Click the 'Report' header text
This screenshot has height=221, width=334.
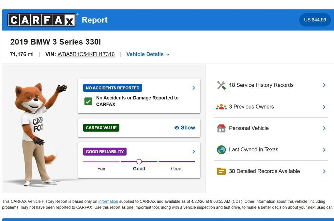pyautogui.click(x=95, y=20)
